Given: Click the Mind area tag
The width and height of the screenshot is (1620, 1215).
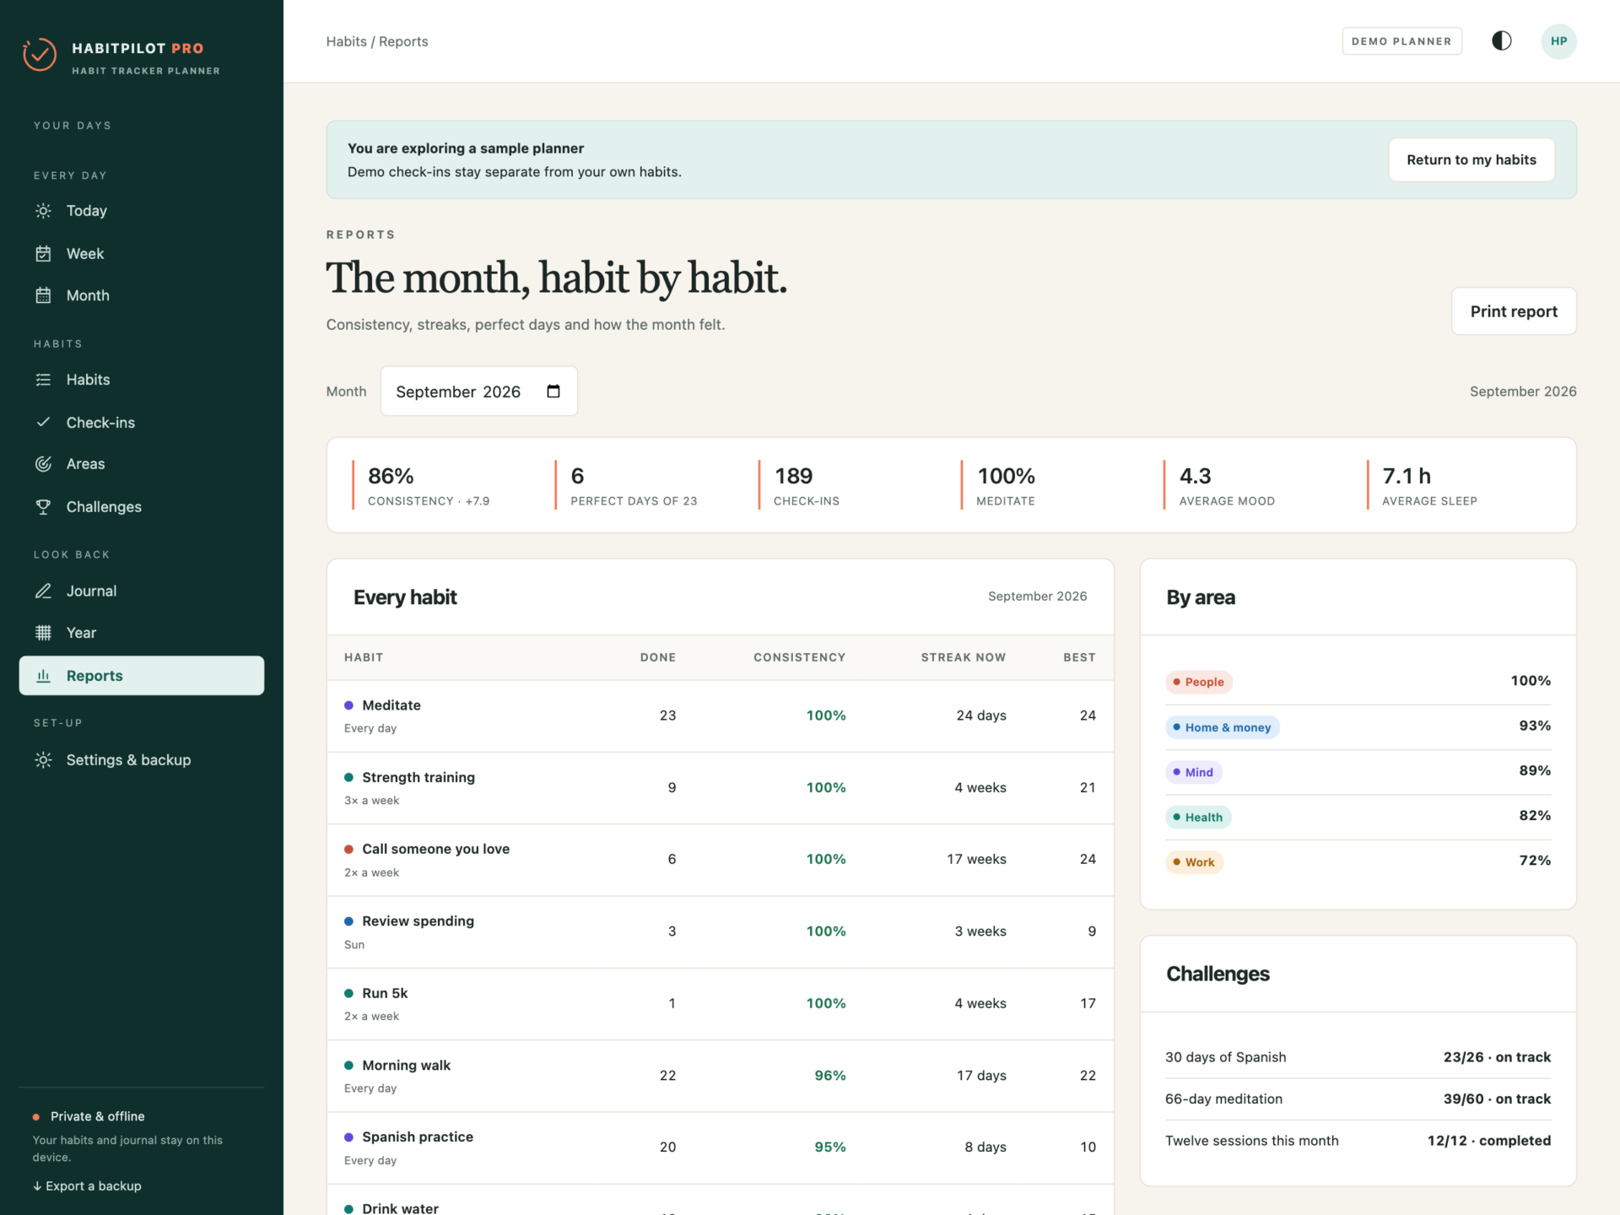Looking at the screenshot, I should click(x=1193, y=772).
